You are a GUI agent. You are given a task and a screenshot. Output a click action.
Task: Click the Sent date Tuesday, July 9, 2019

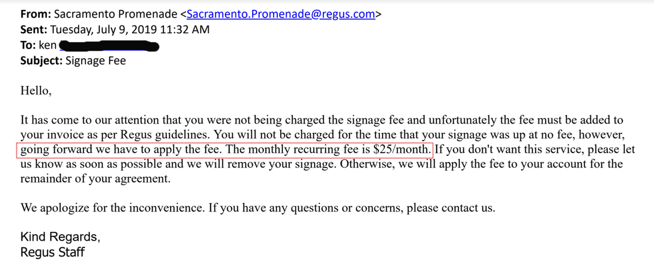click(x=101, y=30)
